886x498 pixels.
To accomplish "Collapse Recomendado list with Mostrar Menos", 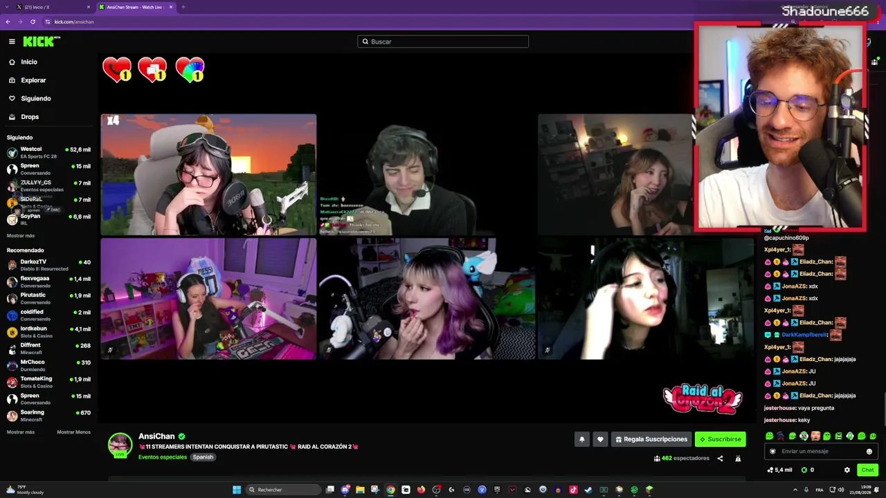I will click(73, 432).
